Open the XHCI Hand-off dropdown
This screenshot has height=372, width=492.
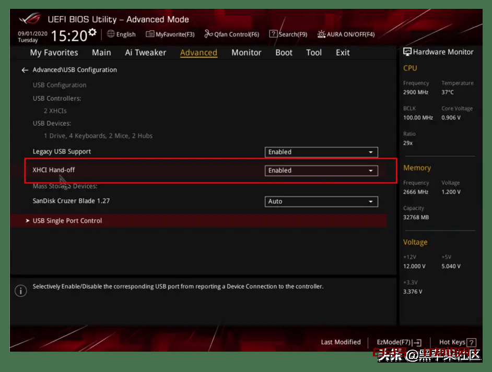321,171
